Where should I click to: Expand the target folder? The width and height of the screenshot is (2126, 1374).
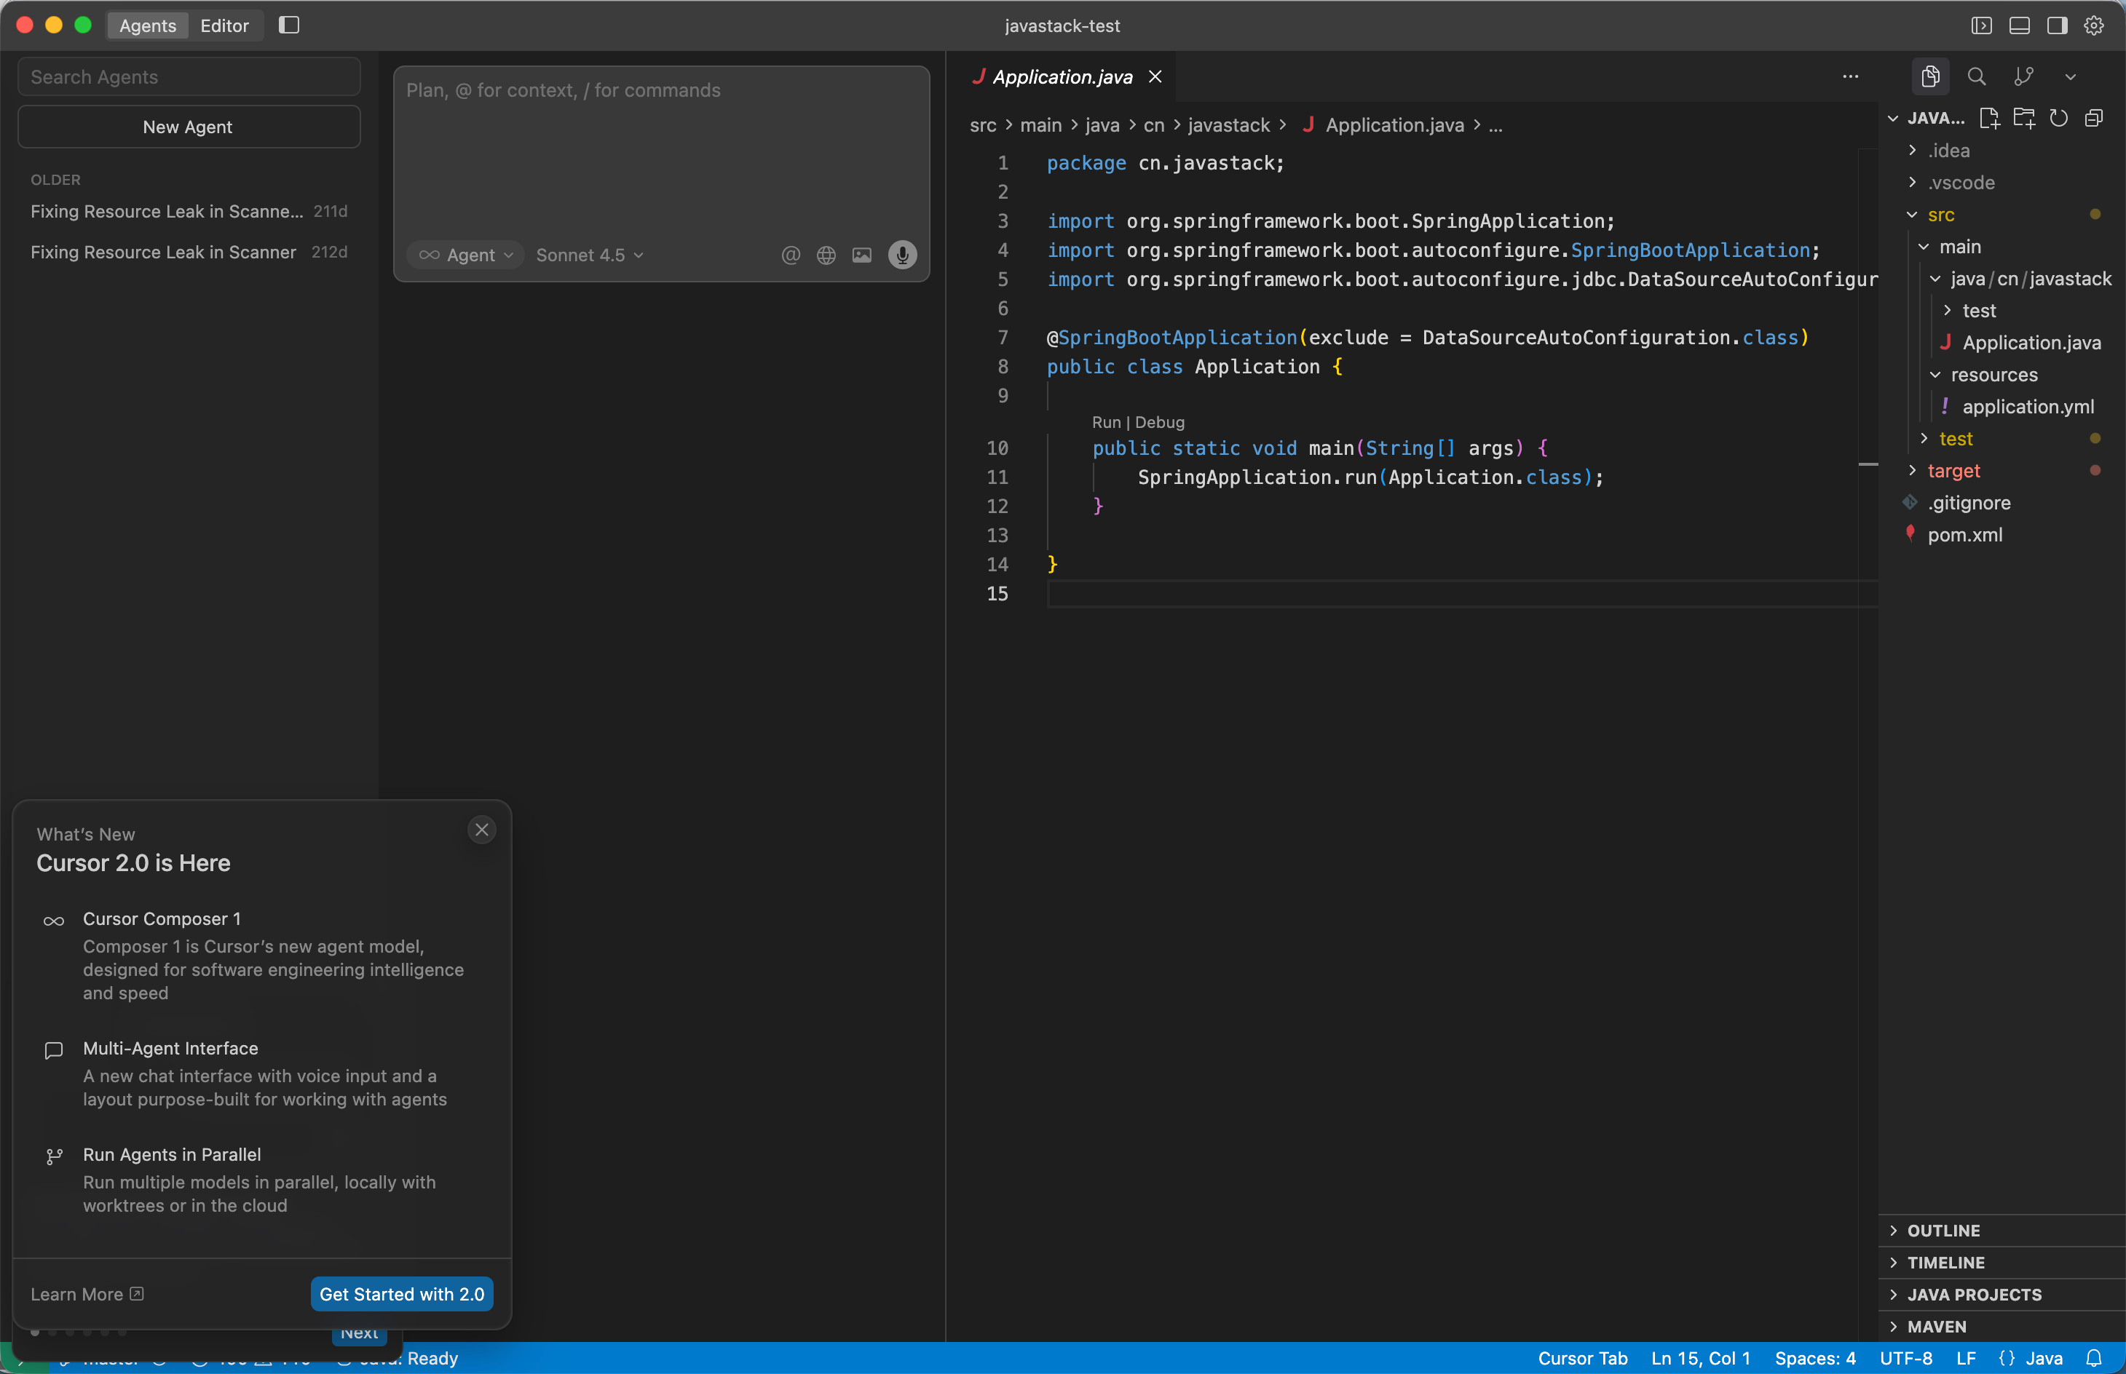coord(1953,471)
